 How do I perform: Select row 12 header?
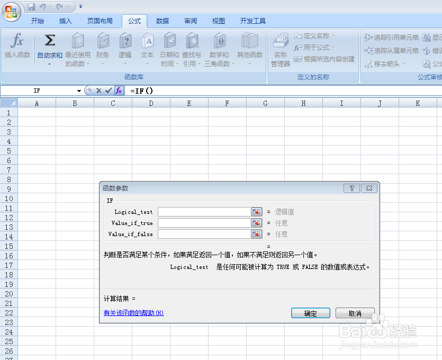tap(9, 218)
